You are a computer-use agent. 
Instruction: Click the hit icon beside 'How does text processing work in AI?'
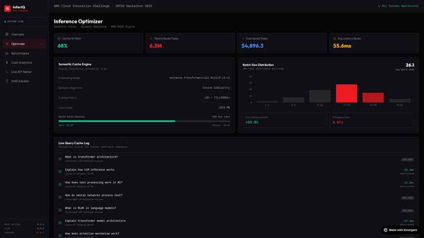pos(60,184)
